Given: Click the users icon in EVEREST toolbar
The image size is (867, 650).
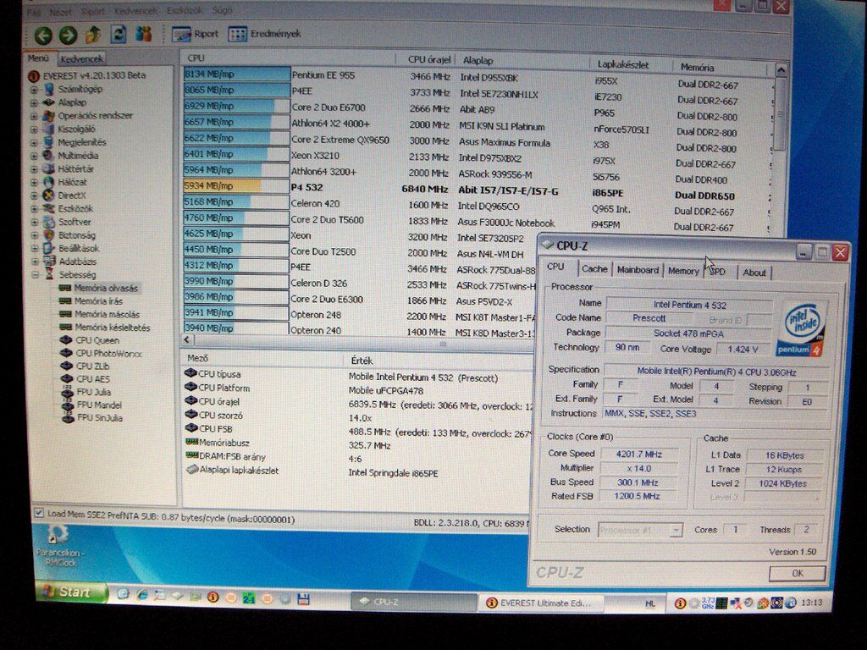Looking at the screenshot, I should (144, 34).
